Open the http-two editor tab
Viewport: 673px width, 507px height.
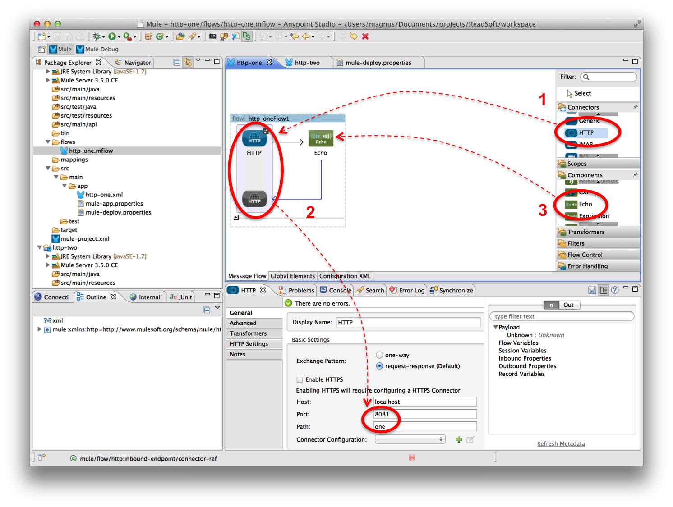click(307, 63)
